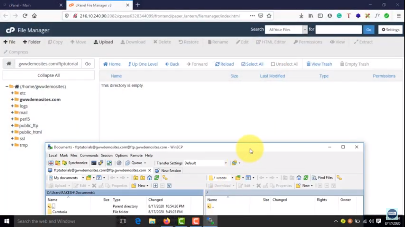Open the Options menu in WinSCP
The width and height of the screenshot is (405, 227).
coord(121,155)
